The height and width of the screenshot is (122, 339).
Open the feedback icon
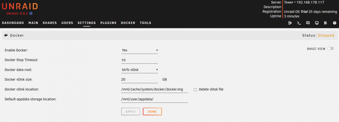coord(308,23)
